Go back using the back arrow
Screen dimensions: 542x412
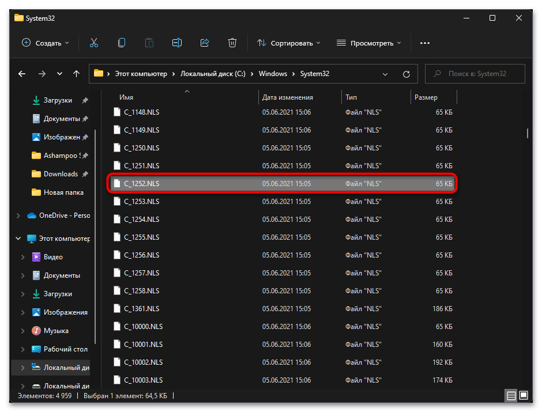pyautogui.click(x=21, y=74)
